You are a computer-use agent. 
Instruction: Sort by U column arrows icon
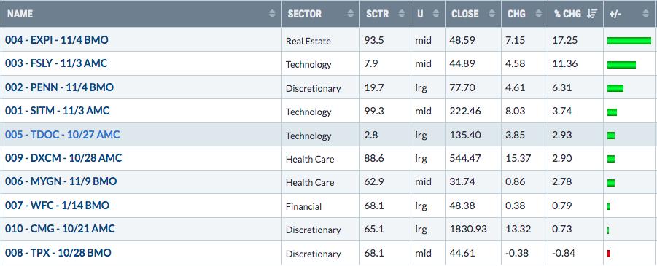436,14
